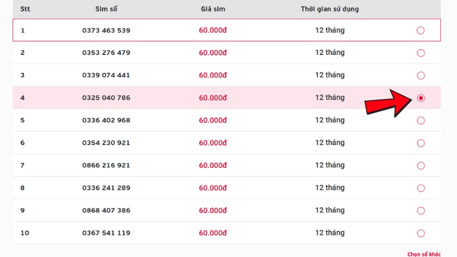Click the 60.000đ price in row 10
457x257 pixels.
(x=213, y=233)
